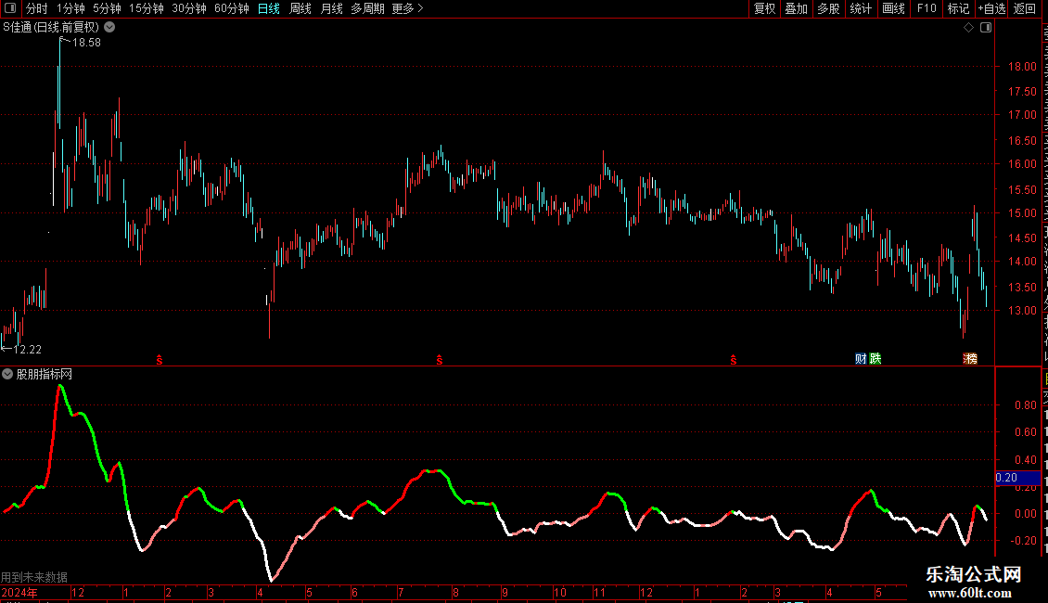
Task: Click the diamond icon above price chart
Action: pyautogui.click(x=968, y=28)
